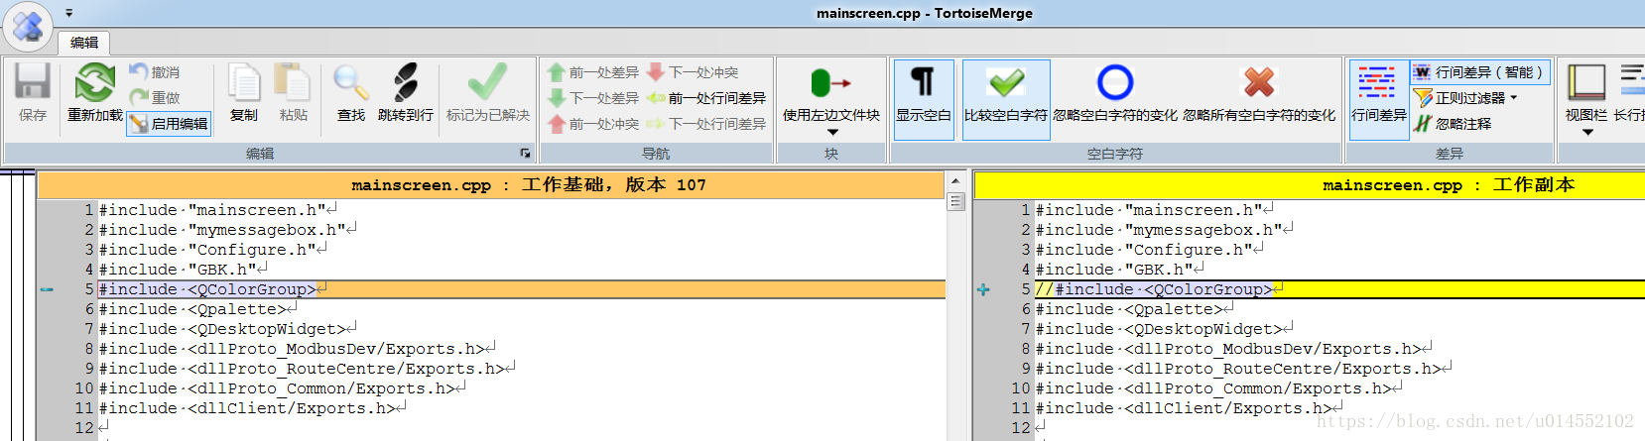
Task: Click left pane line 8 dllProto_ModbusDev include
Action: [298, 349]
